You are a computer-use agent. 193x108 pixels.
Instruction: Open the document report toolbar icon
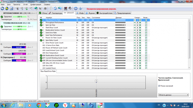coord(51,8)
